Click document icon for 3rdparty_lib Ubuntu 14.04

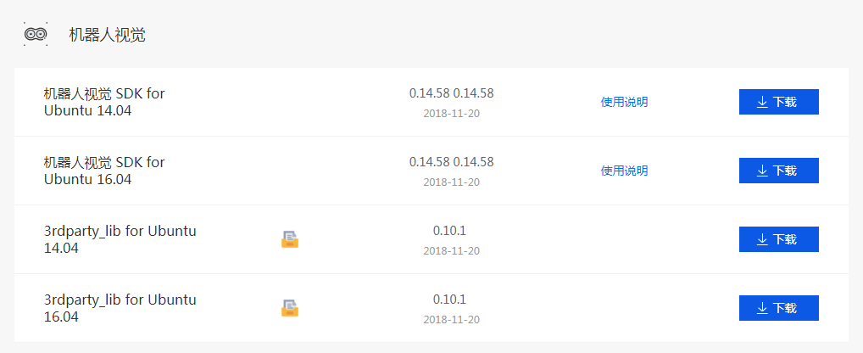290,239
